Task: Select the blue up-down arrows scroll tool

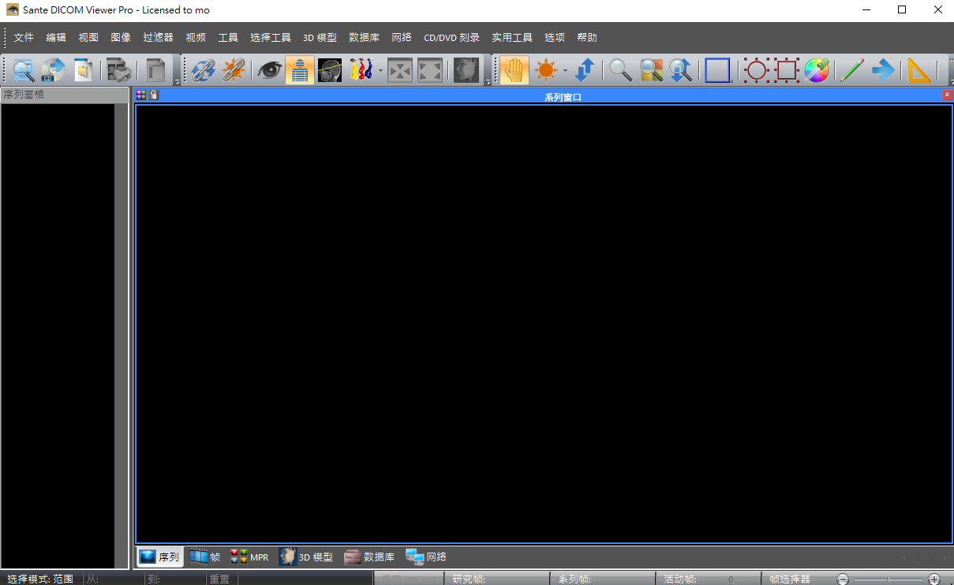Action: click(x=584, y=70)
